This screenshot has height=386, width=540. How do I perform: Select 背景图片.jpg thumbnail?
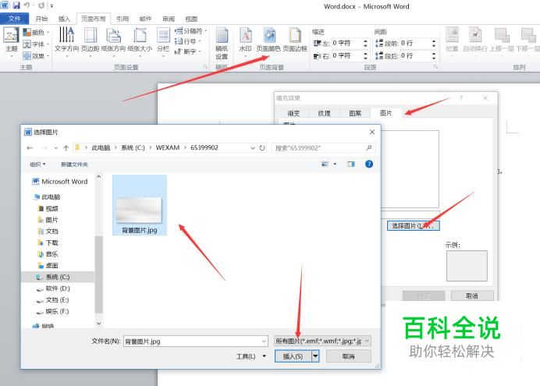[x=140, y=205]
